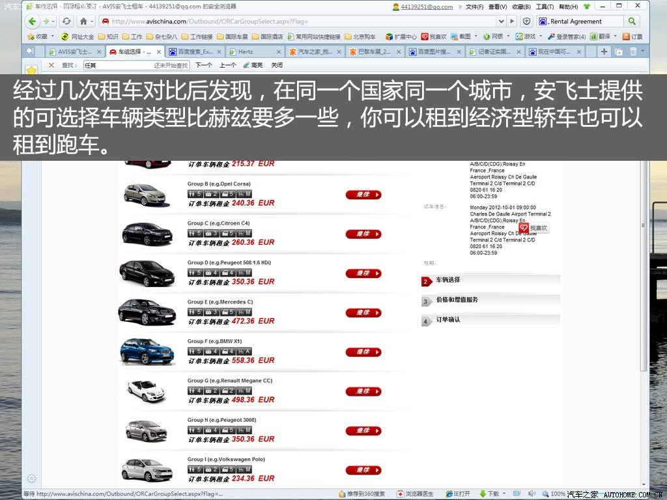The width and height of the screenshot is (667, 500).
Task: Click IE打开 in the status bar
Action: click(458, 493)
